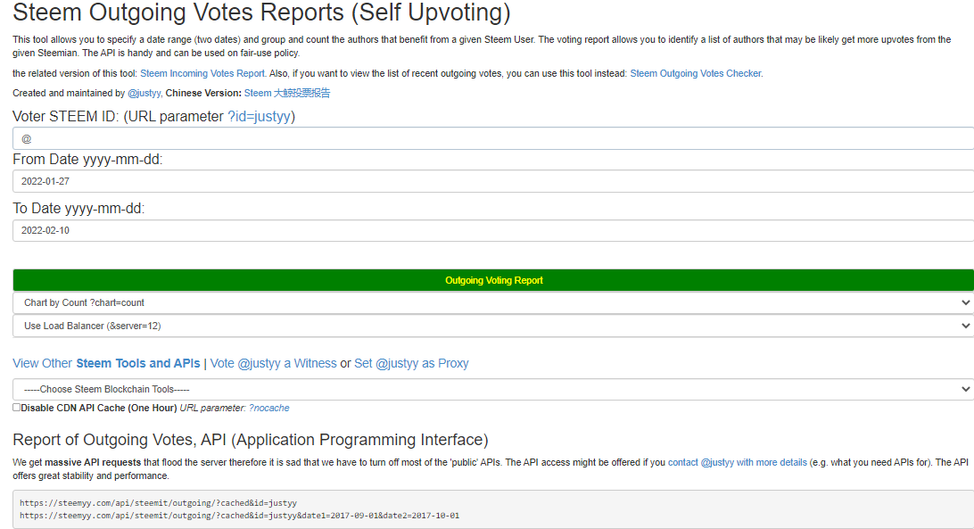Viewport: 974px width, 529px height.
Task: Click the green Outgoing Voting Report button
Action: pos(493,280)
